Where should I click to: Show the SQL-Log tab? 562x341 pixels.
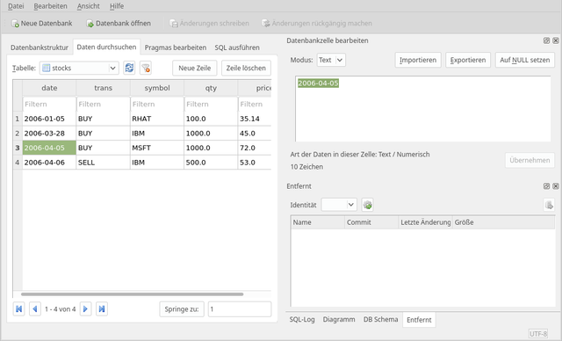[302, 320]
